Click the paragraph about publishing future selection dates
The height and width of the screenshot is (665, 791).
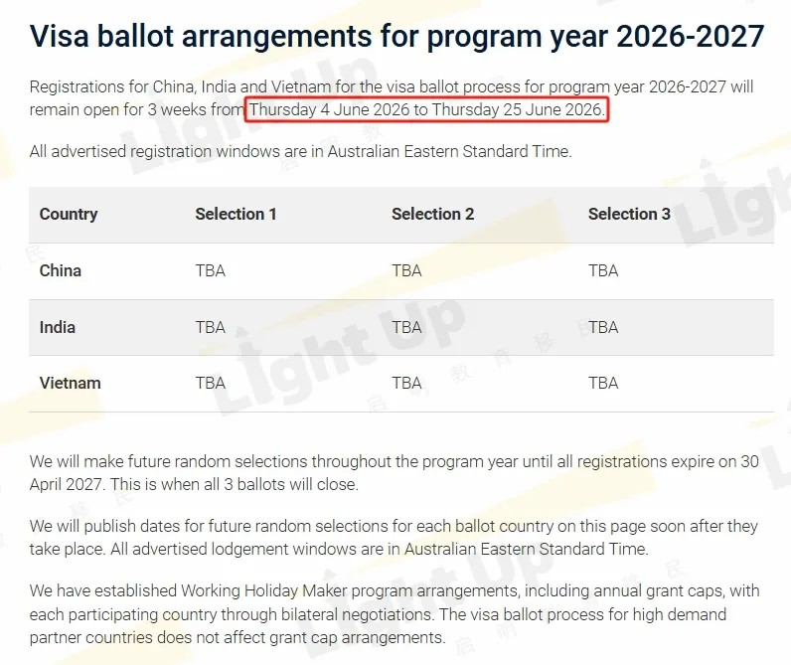click(394, 538)
